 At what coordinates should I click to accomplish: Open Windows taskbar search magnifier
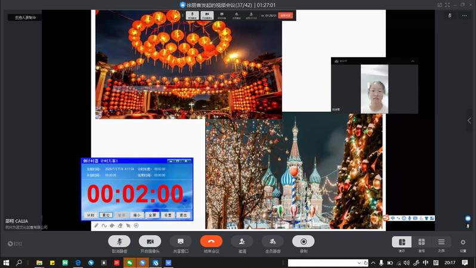[x=19, y=263]
